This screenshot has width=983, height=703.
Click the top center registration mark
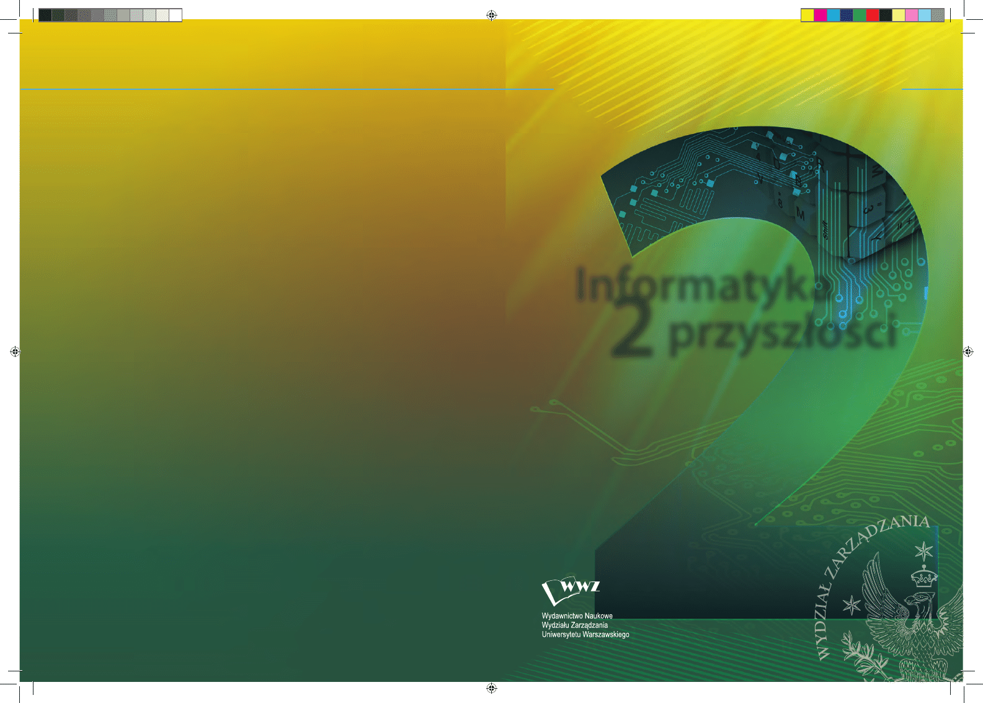[492, 15]
